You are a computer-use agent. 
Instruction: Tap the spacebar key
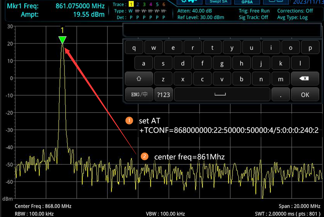tap(222, 94)
